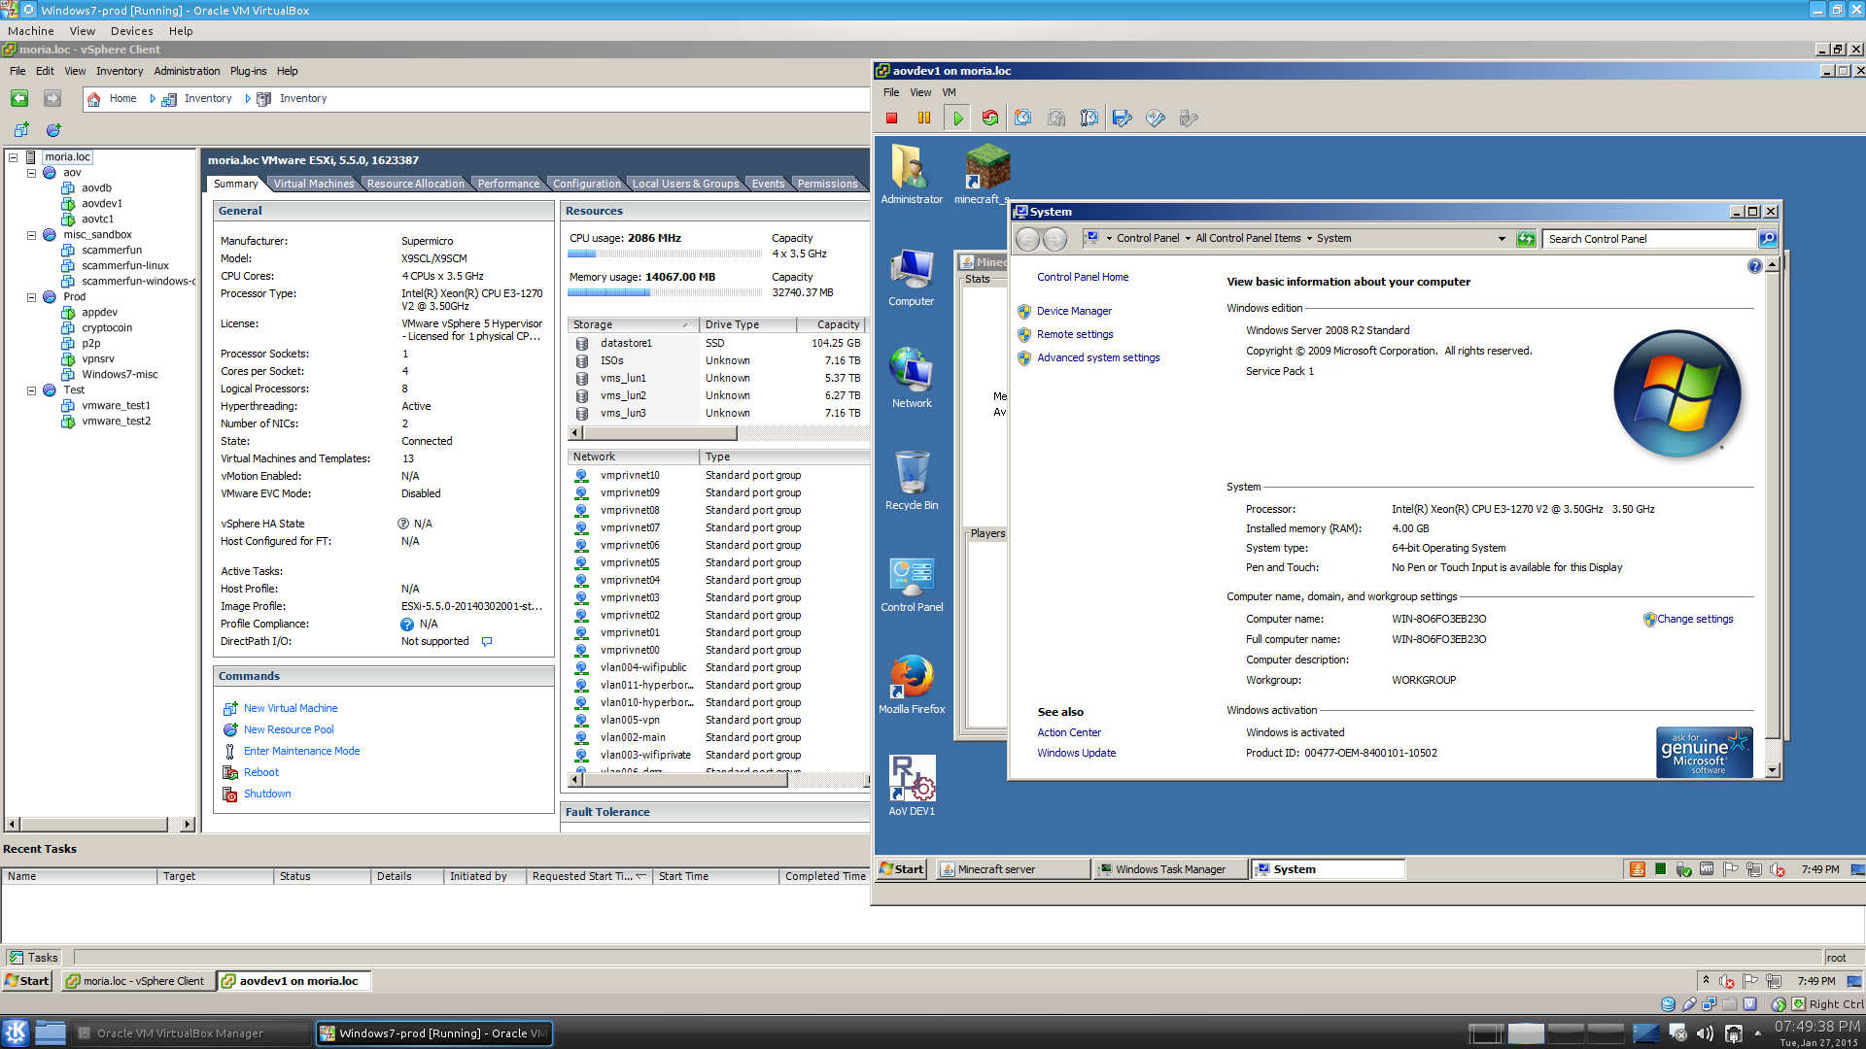Select the cryptocoin VM in the inventory tree
The height and width of the screenshot is (1049, 1866).
click(106, 328)
